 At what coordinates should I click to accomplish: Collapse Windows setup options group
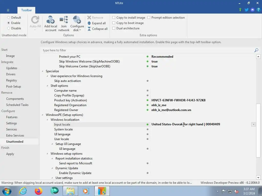[47, 153]
